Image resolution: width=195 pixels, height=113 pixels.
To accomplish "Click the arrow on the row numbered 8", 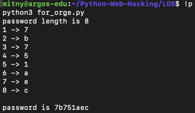I will (x=15, y=90).
